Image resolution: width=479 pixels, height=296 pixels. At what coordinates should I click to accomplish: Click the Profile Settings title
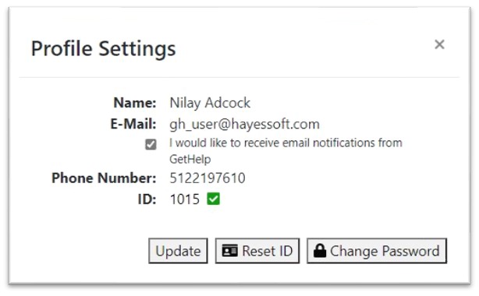coord(104,49)
